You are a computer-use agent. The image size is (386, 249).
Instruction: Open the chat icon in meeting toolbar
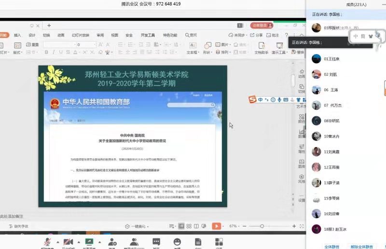[x=156, y=242]
